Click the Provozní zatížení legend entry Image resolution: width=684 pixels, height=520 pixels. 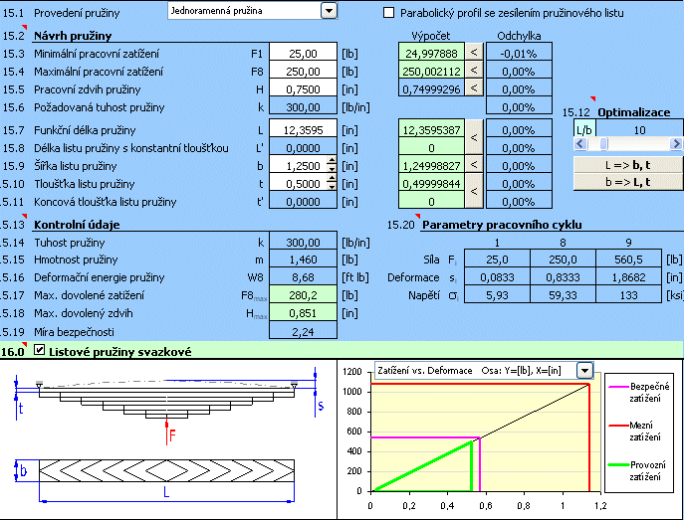pyautogui.click(x=638, y=471)
